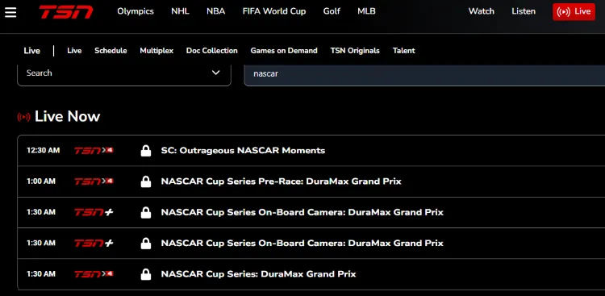The width and height of the screenshot is (605, 296).
Task: Click the TSN4 logo in the 1:00 AM row
Action: (94, 181)
